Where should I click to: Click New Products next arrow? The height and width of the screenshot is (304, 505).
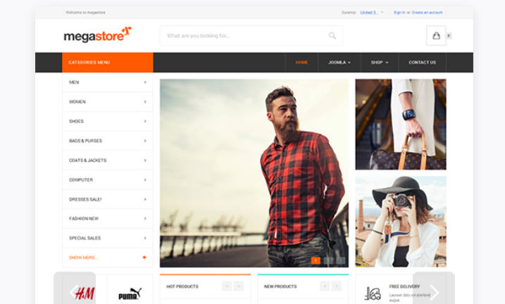(337, 286)
